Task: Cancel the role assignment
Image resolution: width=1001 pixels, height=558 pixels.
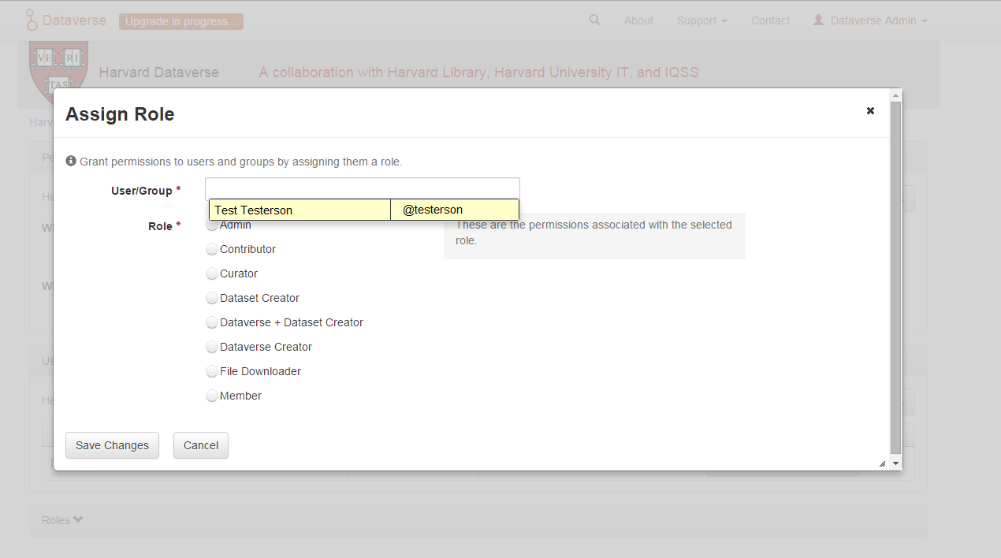Action: click(200, 445)
